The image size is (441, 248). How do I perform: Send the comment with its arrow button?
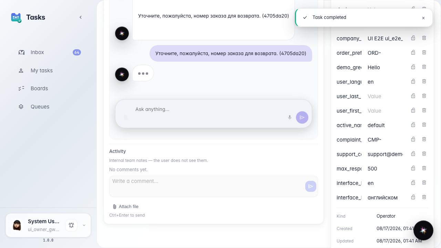tap(311, 186)
